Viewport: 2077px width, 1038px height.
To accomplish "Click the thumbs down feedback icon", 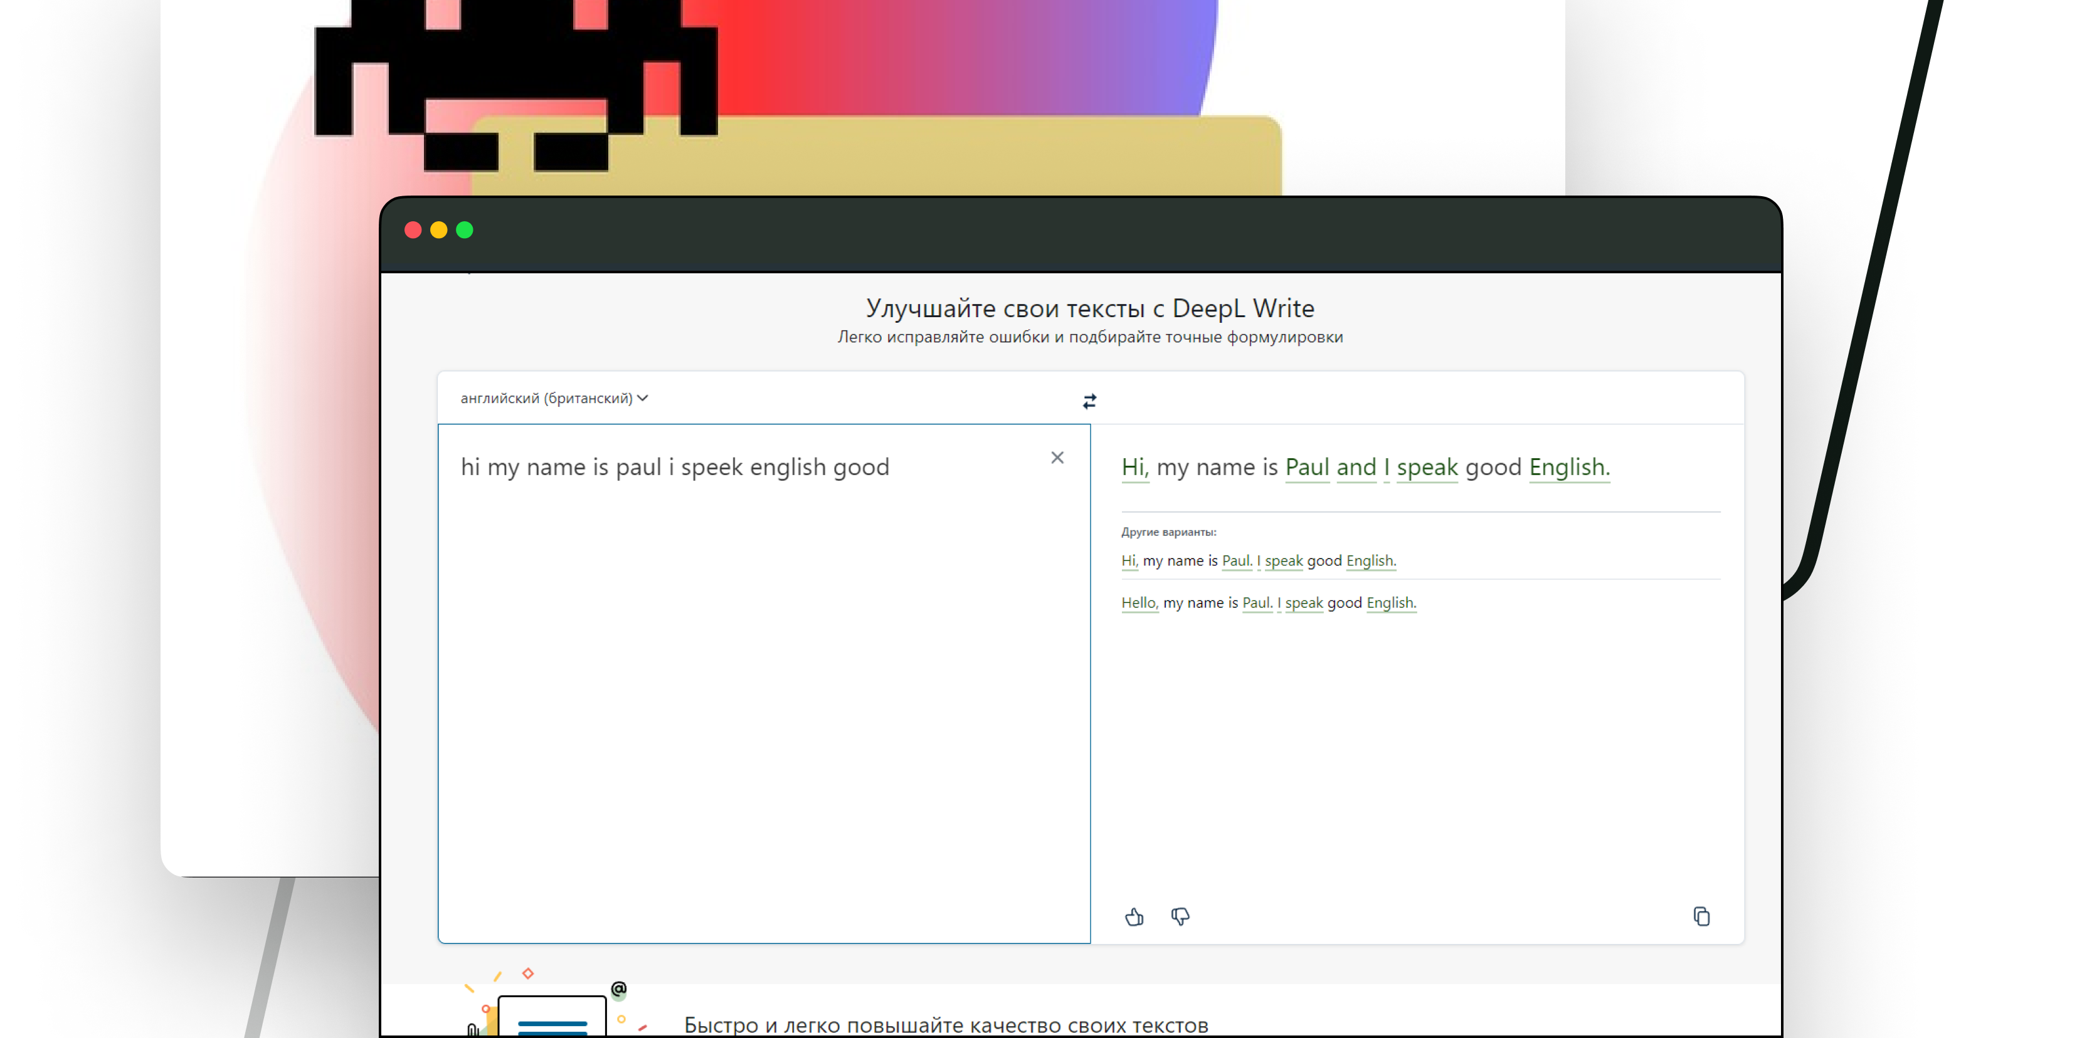I will pos(1180,916).
